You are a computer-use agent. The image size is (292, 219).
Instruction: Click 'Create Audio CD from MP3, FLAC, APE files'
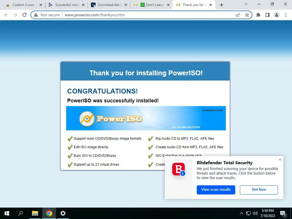click(189, 147)
